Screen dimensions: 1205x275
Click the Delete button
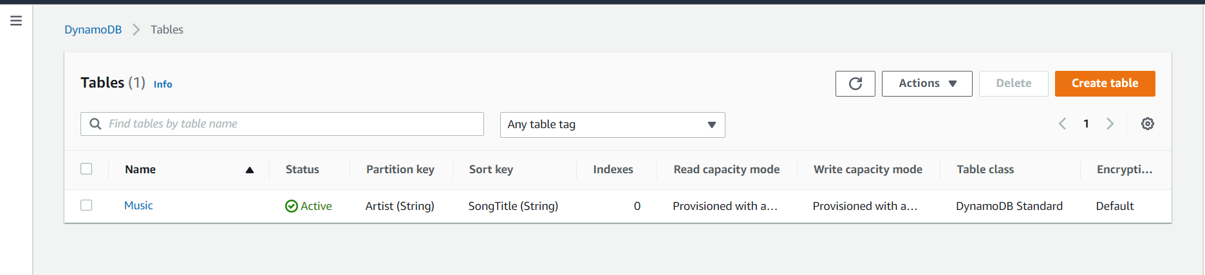[1013, 84]
